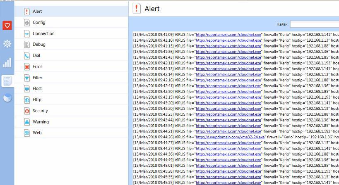Open cloudnet.exe link in 09:41:36 entry
The height and width of the screenshot is (185, 339).
click(228, 52)
